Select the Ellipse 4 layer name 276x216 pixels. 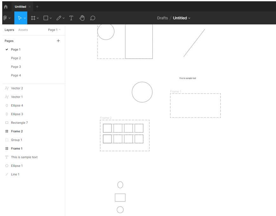click(x=17, y=105)
